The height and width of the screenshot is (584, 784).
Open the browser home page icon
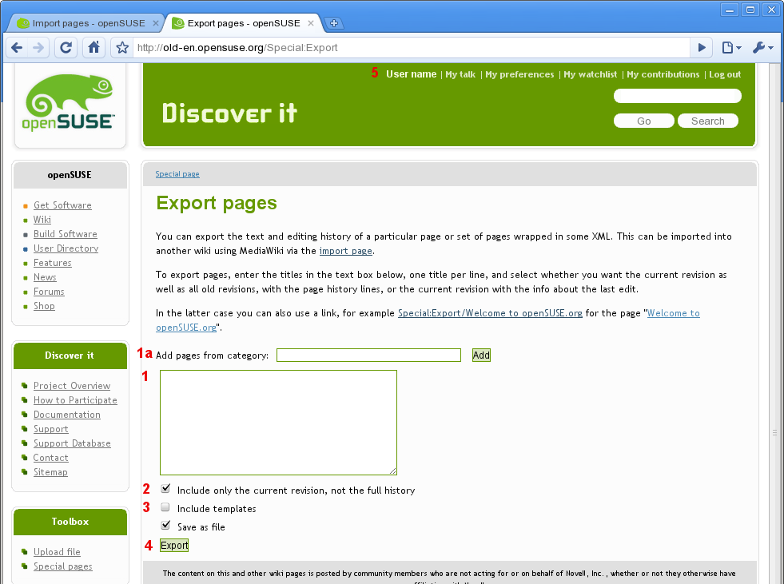(94, 47)
